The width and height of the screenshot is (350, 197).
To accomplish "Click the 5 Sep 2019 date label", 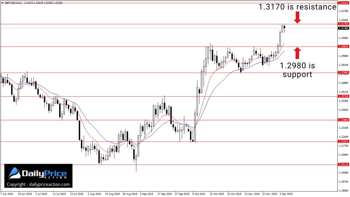I will (147, 194).
